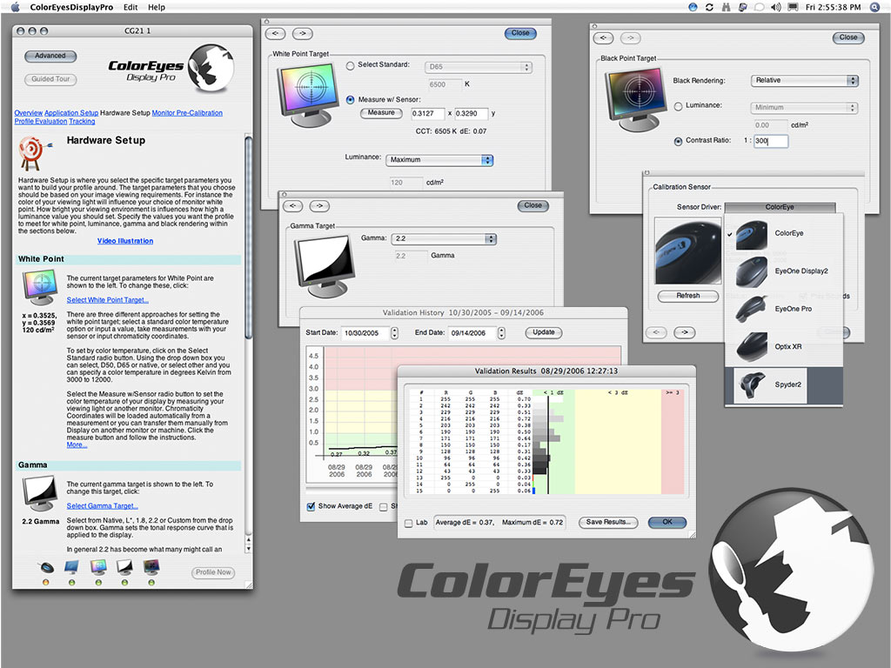Click the crosshair monitor image in White Point Target
Screen dimensions: 891x668
click(x=309, y=94)
